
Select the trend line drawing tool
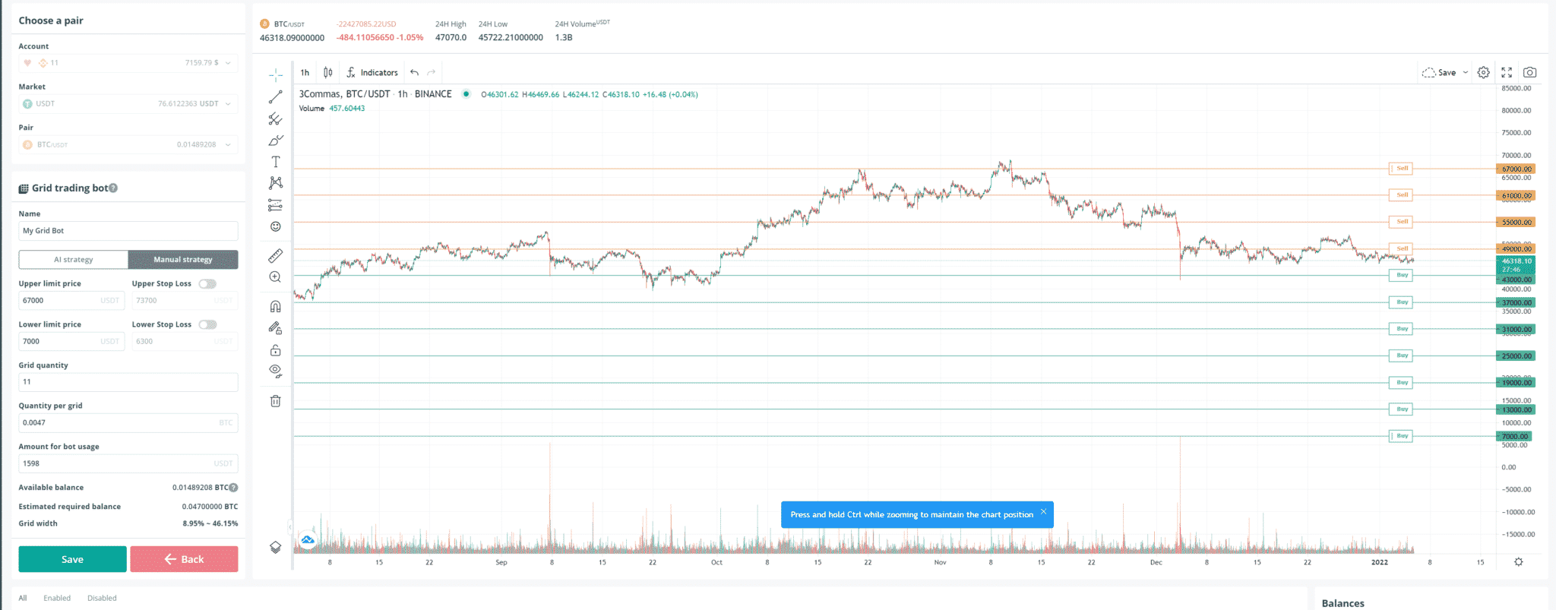point(276,96)
